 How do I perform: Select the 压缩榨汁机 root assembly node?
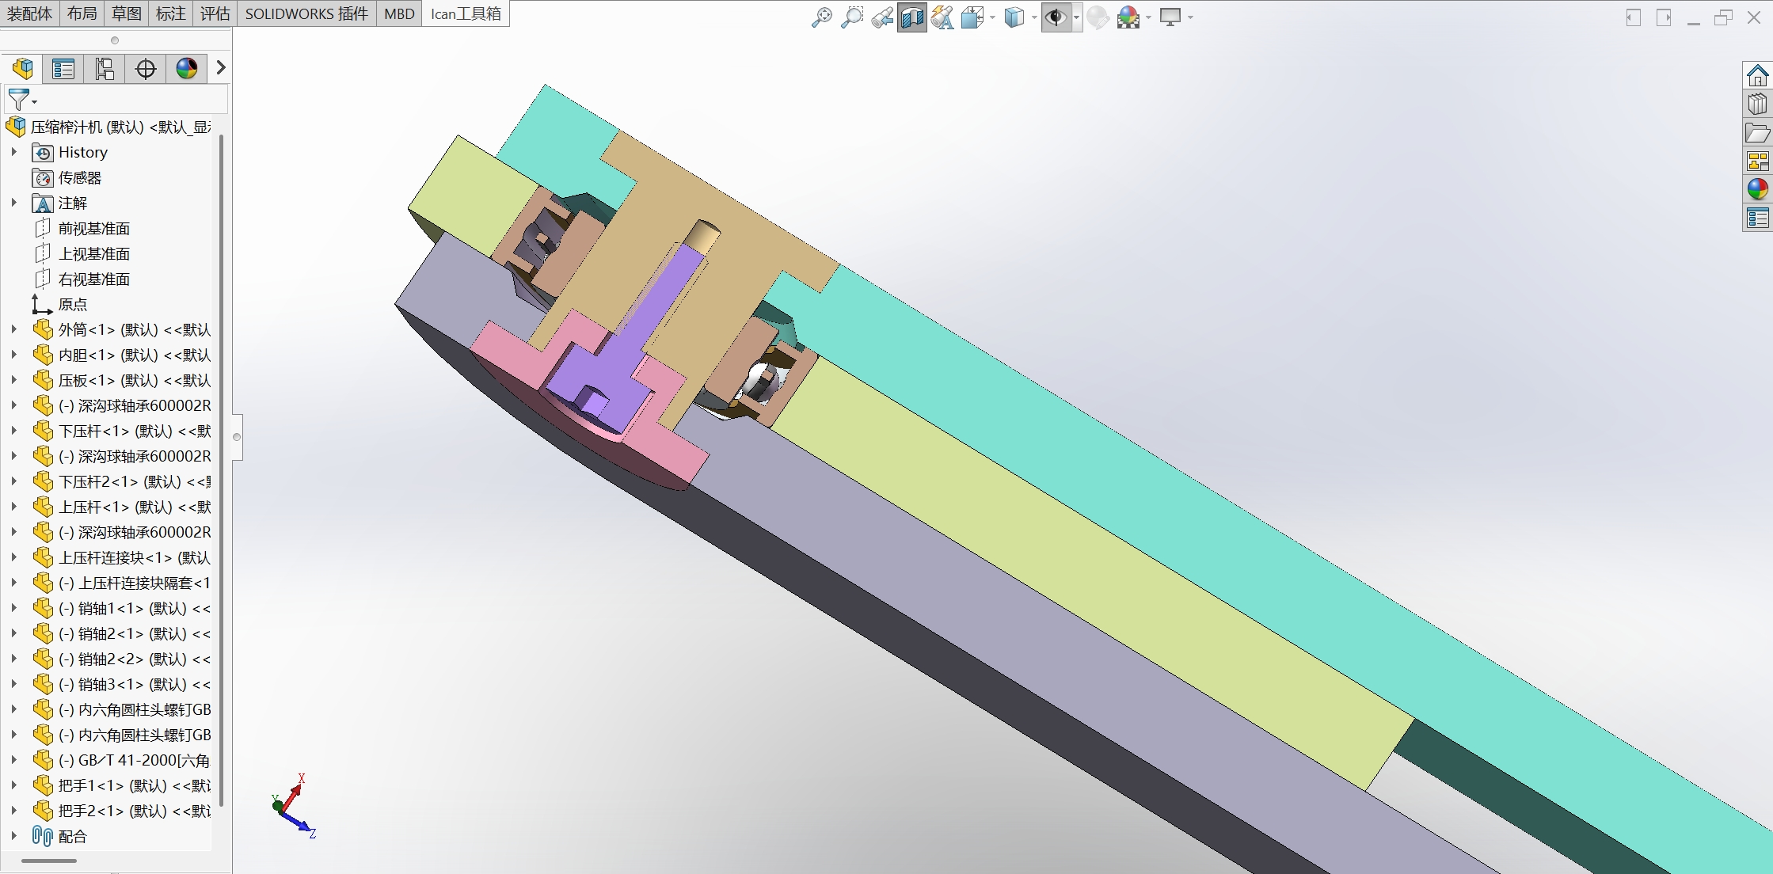click(108, 127)
